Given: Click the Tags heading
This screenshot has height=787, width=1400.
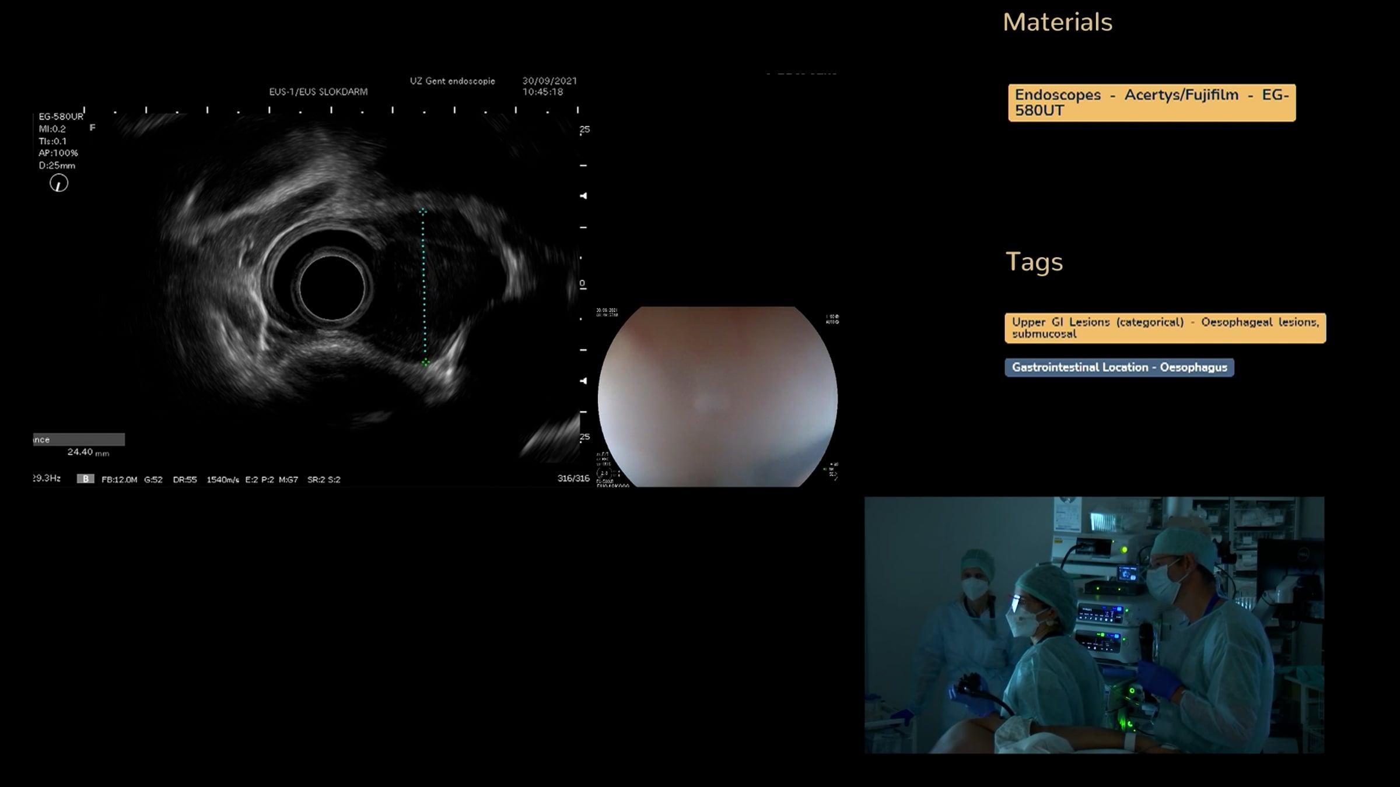Looking at the screenshot, I should pyautogui.click(x=1034, y=262).
